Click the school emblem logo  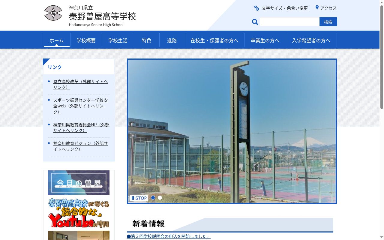tap(53, 13)
